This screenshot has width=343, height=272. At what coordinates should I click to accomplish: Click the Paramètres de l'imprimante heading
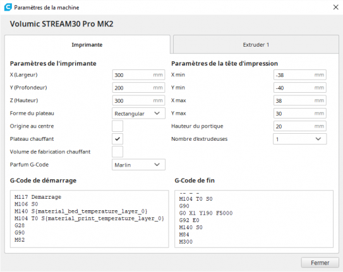tap(53, 64)
